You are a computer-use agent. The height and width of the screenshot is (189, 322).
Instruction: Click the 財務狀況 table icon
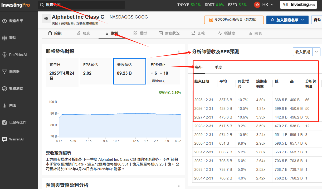161,33
